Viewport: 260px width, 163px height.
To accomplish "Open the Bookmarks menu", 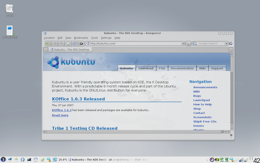I will 81,38.
